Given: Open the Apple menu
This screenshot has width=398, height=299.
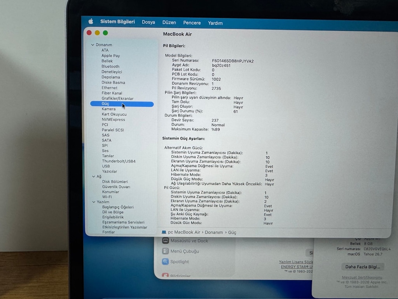Looking at the screenshot, I should 91,21.
